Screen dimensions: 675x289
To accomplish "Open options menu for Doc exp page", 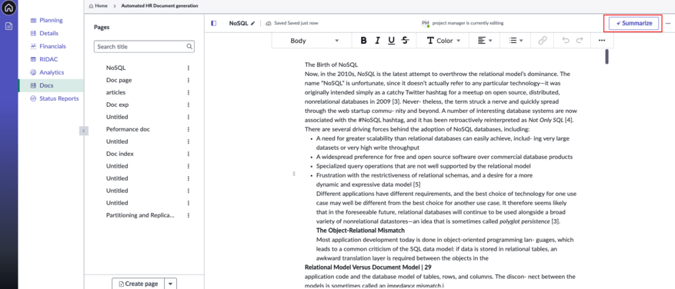I will click(x=188, y=105).
